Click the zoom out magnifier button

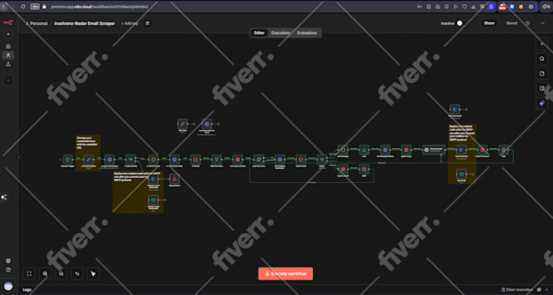pyautogui.click(x=61, y=274)
